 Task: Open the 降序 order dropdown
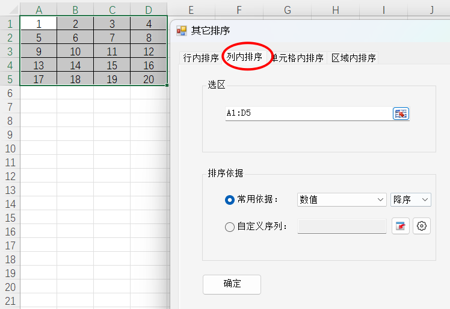click(411, 200)
